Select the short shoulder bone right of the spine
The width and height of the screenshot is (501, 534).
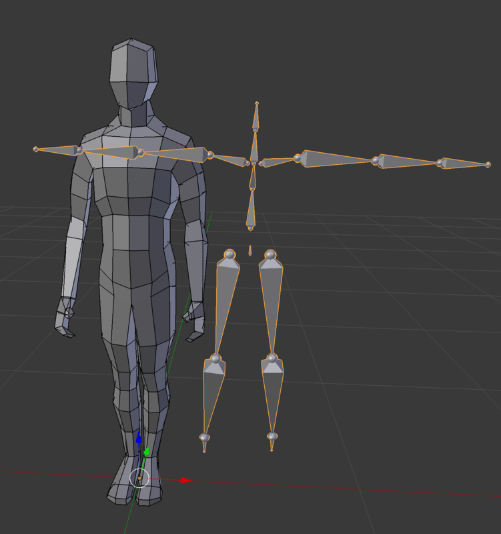(278, 162)
